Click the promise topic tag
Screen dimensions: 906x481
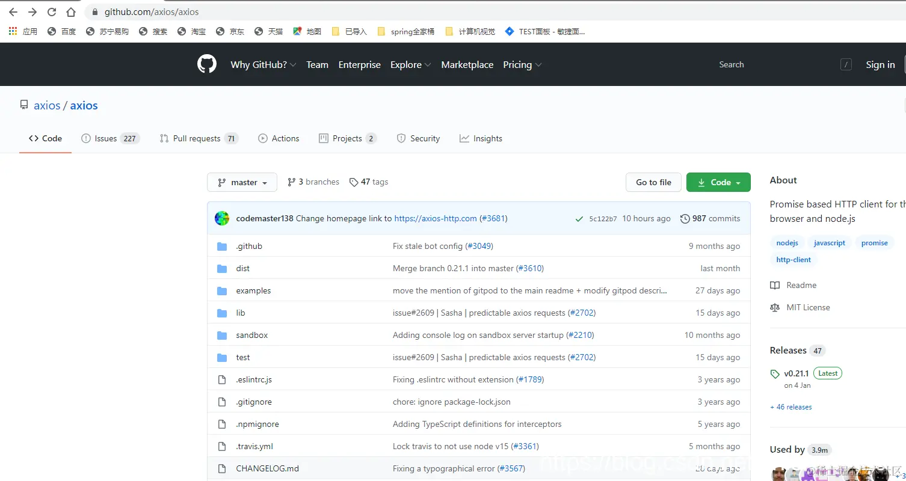(875, 243)
